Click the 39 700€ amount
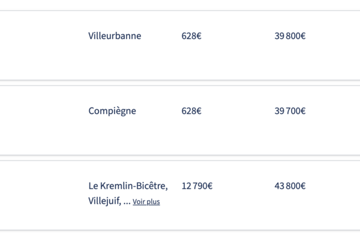 (290, 111)
